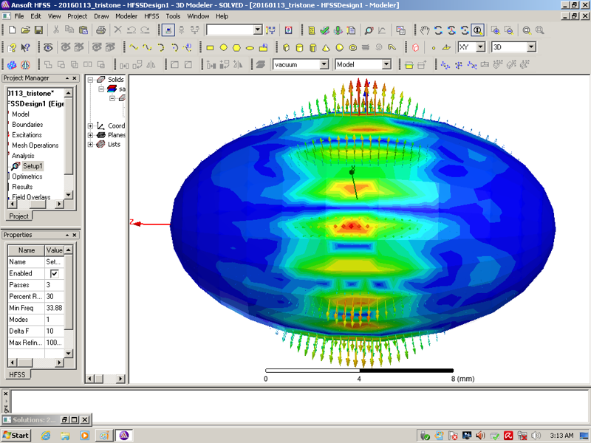The image size is (591, 443).
Task: Expand the Planes tree node
Action: coord(91,135)
